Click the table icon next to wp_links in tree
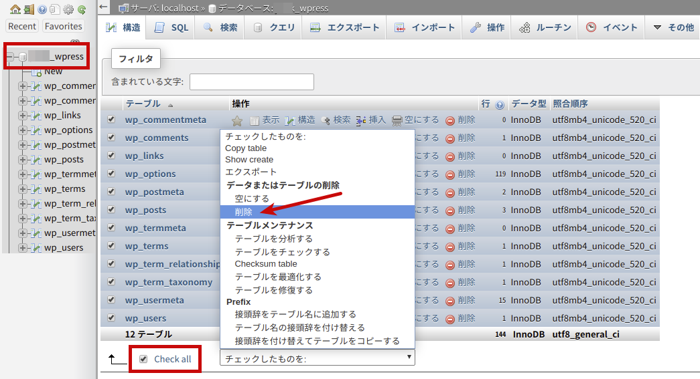This screenshot has height=379, width=700. [36, 116]
